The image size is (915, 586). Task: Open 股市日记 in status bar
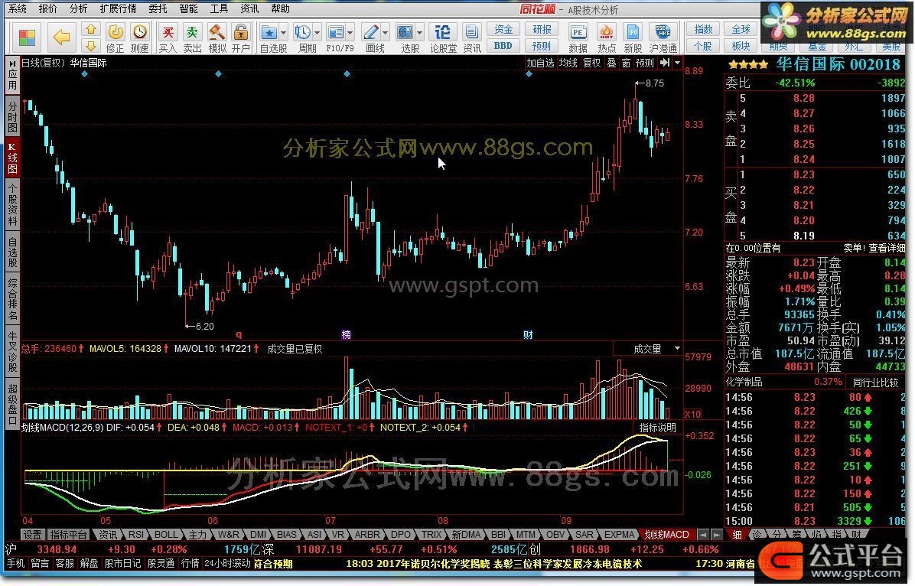point(122,563)
